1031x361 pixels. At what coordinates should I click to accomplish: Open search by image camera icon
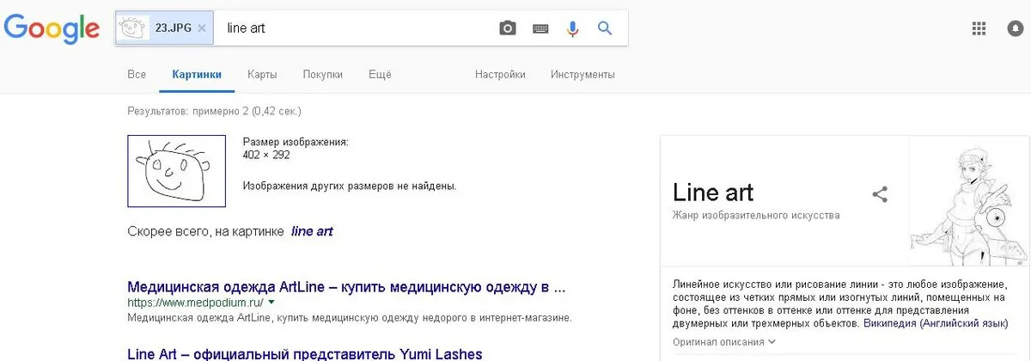click(508, 28)
